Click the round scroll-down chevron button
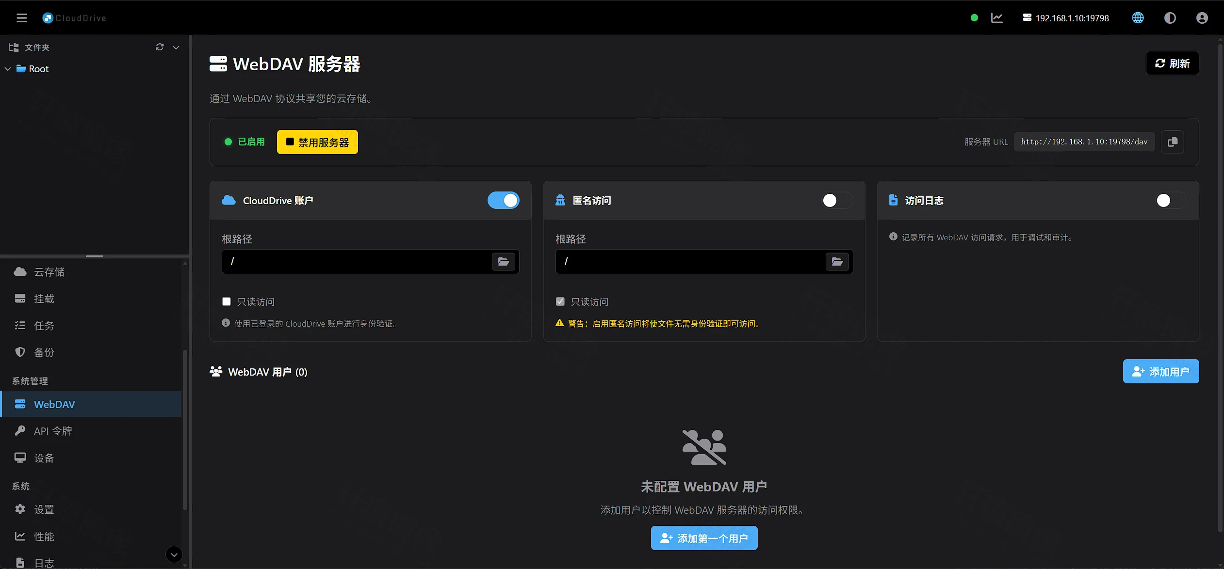1224x569 pixels. pos(174,554)
